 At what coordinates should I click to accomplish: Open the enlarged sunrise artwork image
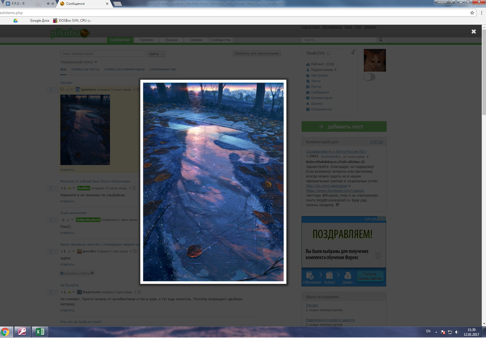coord(213,182)
